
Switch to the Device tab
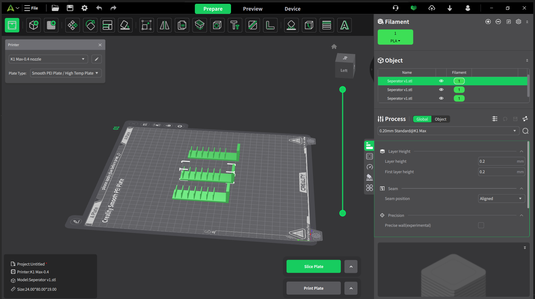[292, 9]
